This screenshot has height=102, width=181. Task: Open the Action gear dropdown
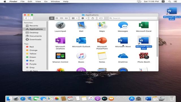pos(84,18)
